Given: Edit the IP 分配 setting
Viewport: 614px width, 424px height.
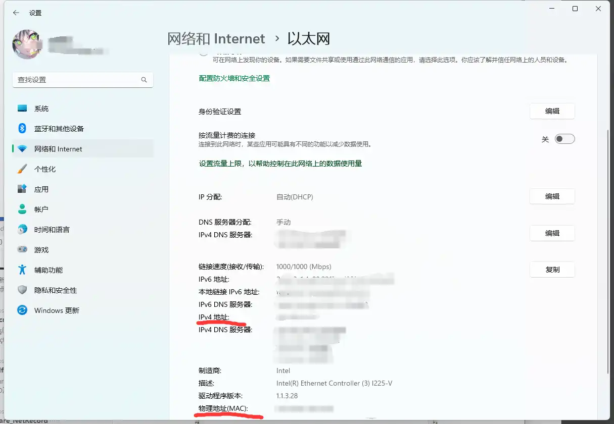Looking at the screenshot, I should (552, 196).
